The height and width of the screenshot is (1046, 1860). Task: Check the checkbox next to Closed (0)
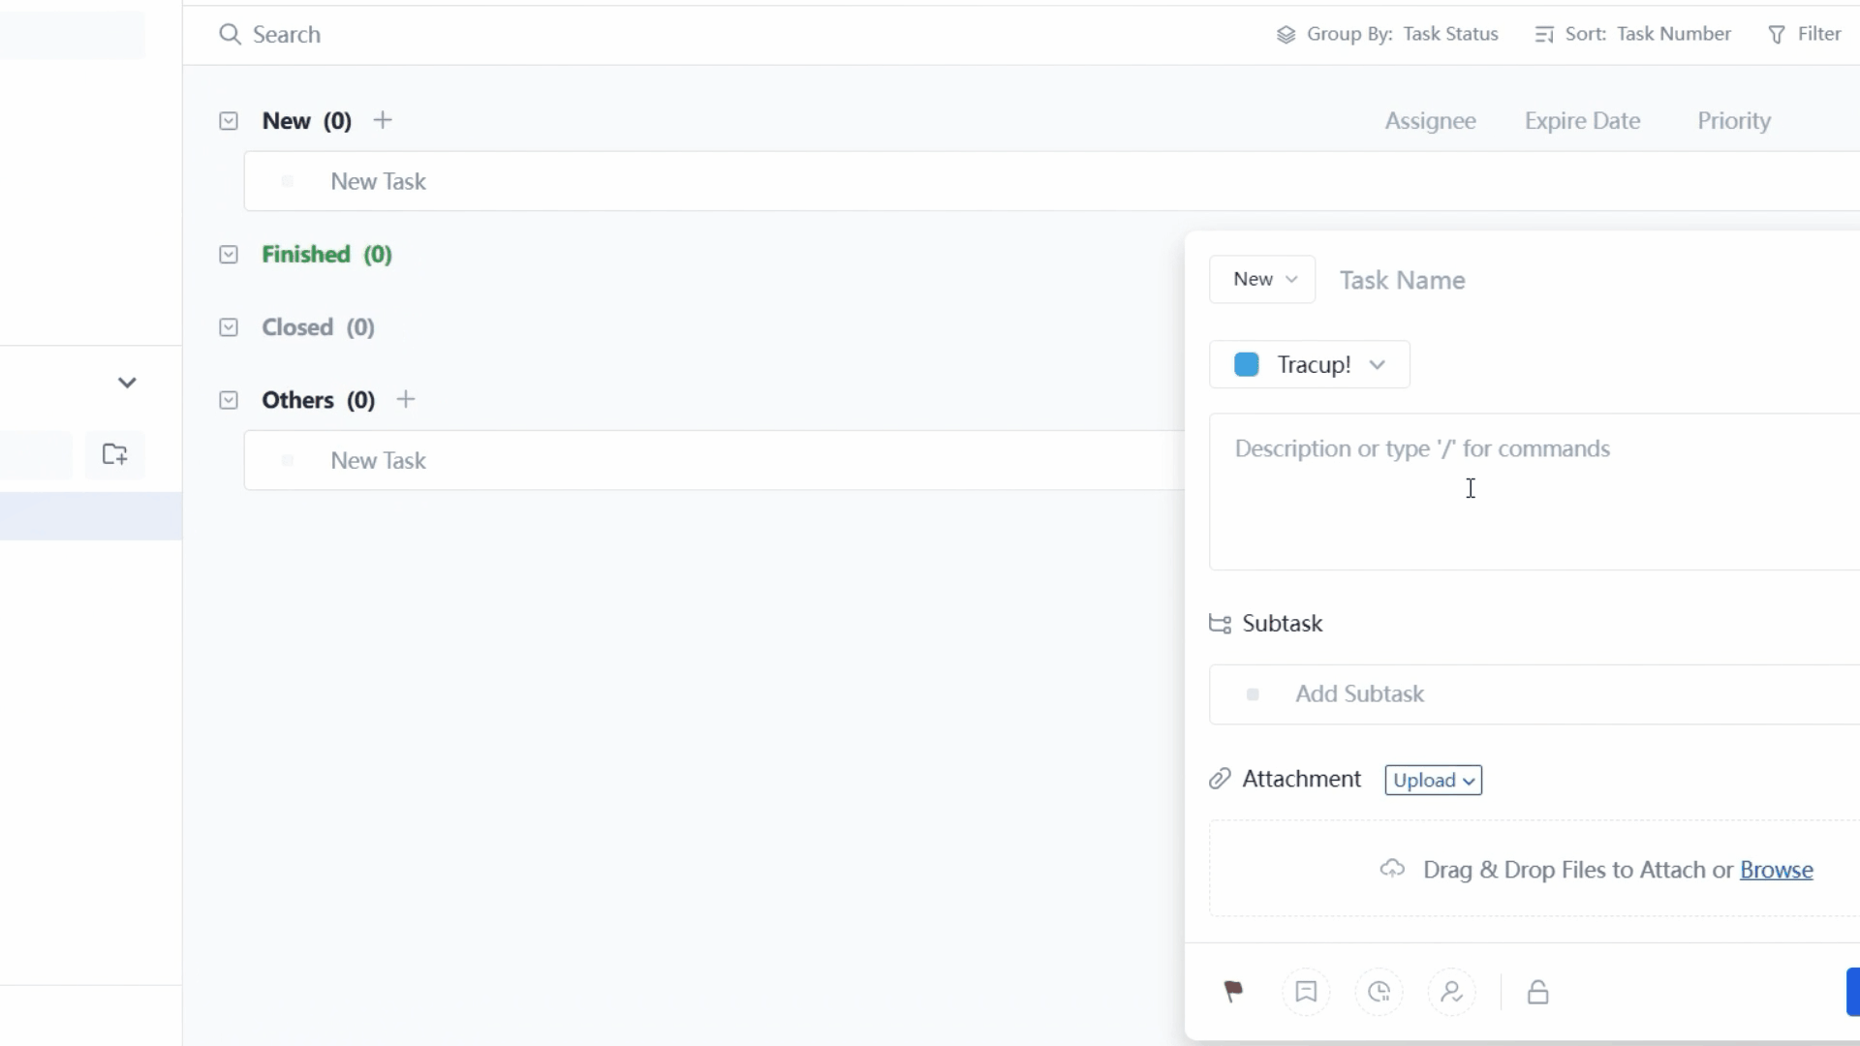click(228, 326)
